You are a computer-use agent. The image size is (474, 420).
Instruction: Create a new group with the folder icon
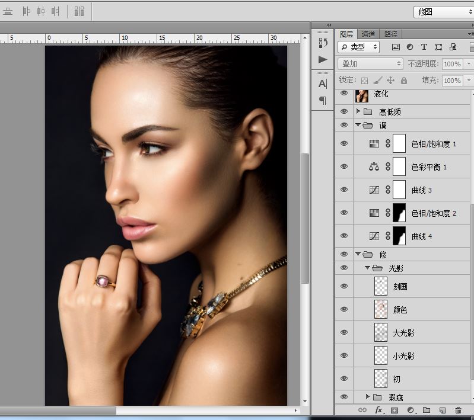426,410
